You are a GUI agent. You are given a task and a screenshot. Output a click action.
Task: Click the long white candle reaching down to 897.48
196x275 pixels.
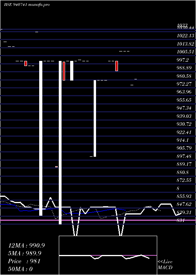tap(95, 118)
